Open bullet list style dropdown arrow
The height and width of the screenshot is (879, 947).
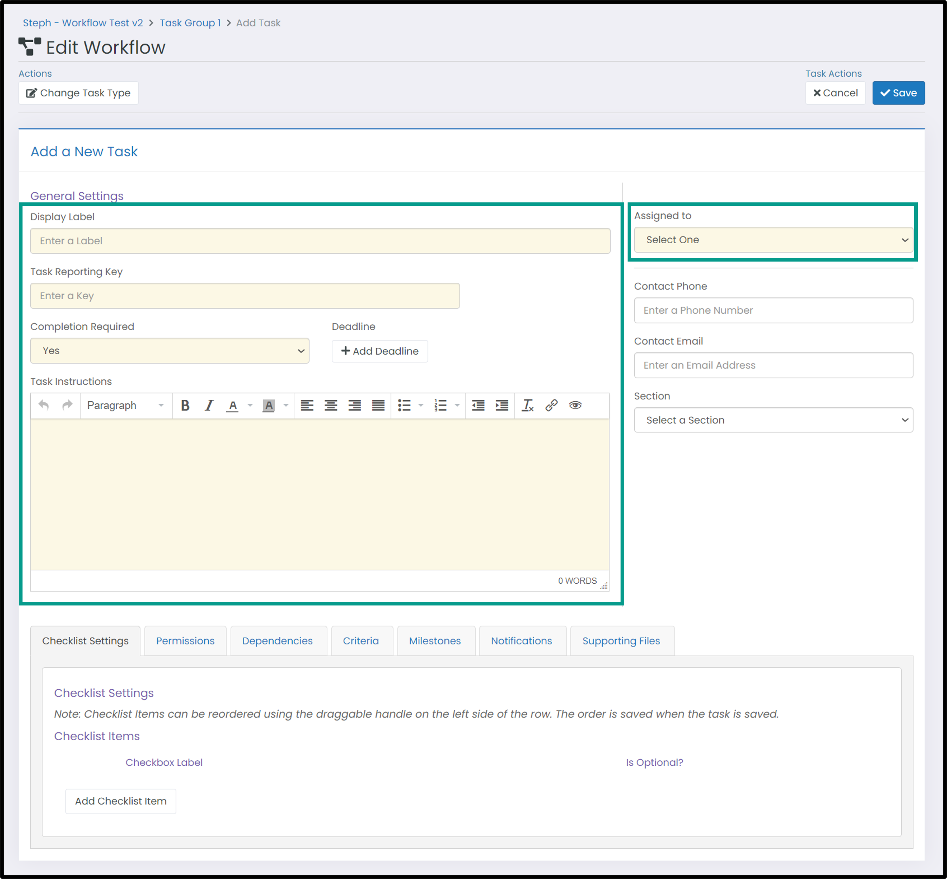click(421, 405)
